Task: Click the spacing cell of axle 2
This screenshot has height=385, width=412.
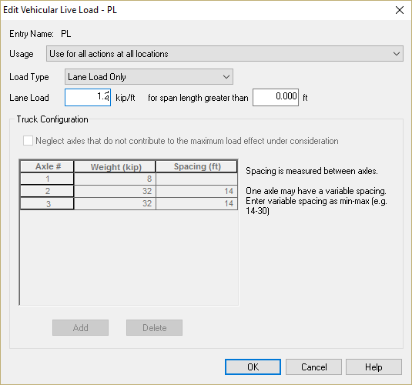Action: click(x=197, y=191)
